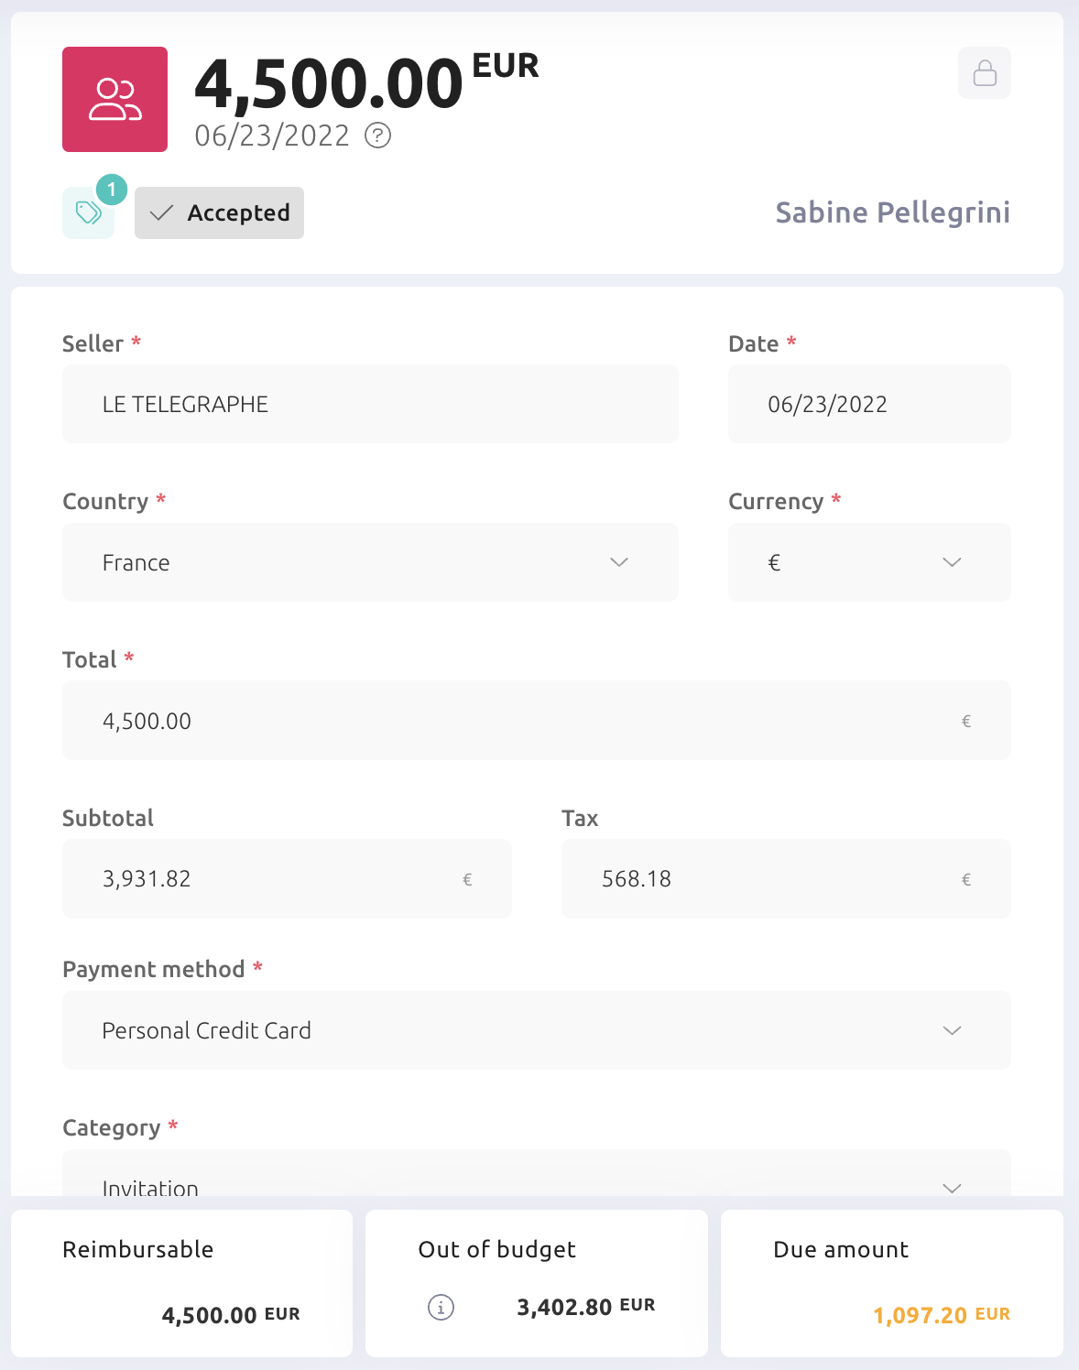The image size is (1079, 1370).
Task: Open the Currency dropdown
Action: click(x=869, y=562)
